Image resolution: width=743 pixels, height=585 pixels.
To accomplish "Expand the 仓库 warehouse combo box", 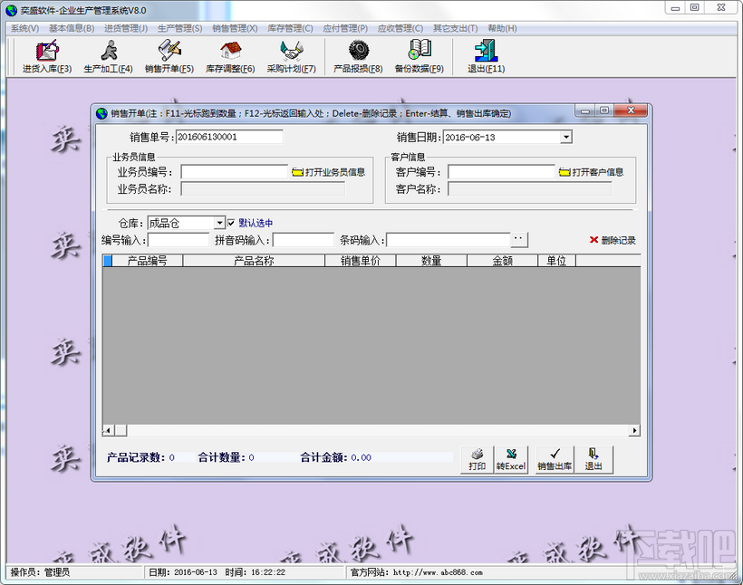I will point(218,222).
